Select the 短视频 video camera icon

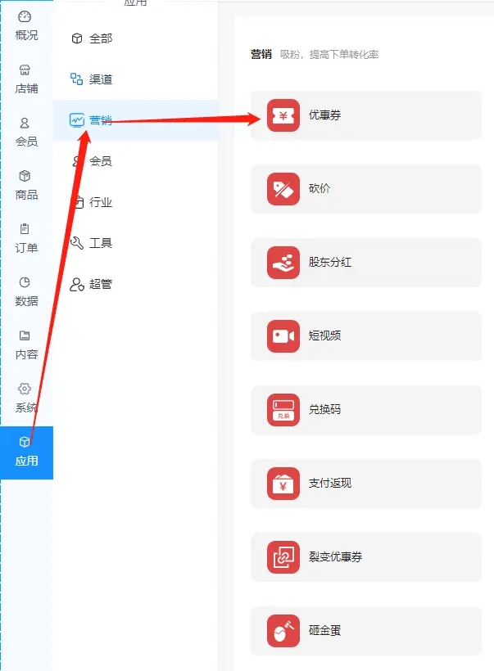point(283,336)
